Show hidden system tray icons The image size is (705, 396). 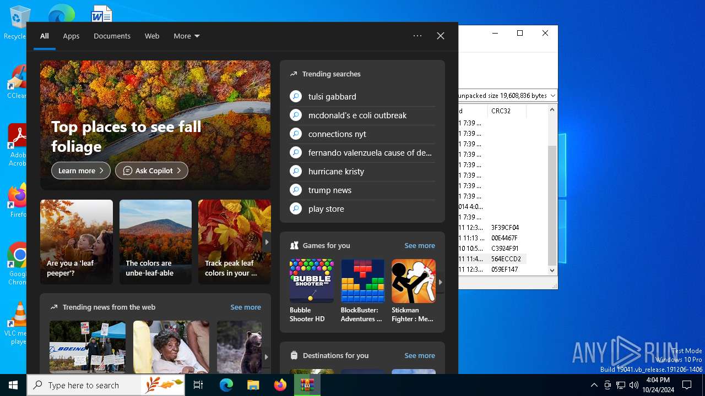pyautogui.click(x=594, y=385)
